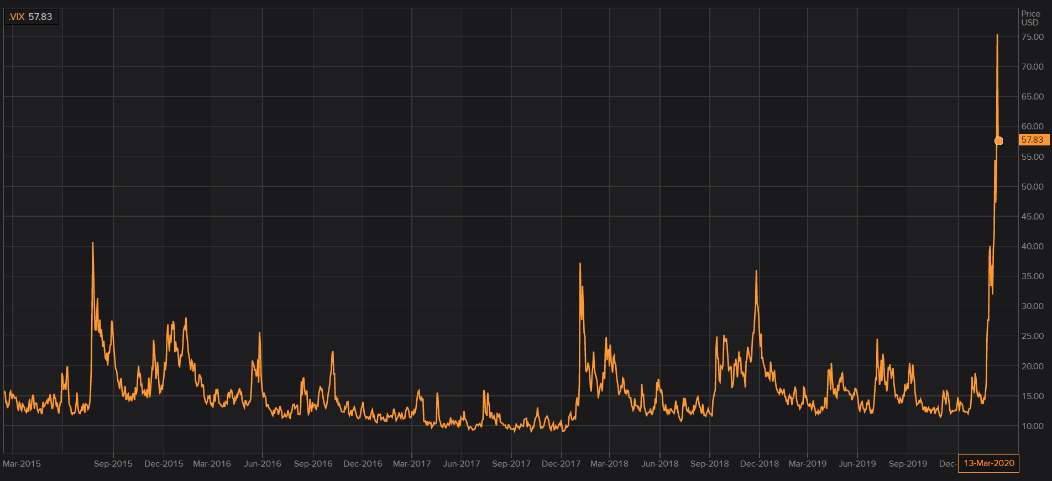Screen dimensions: 1052x481
Task: Click the Price USD axis title
Action: pyautogui.click(x=1030, y=18)
